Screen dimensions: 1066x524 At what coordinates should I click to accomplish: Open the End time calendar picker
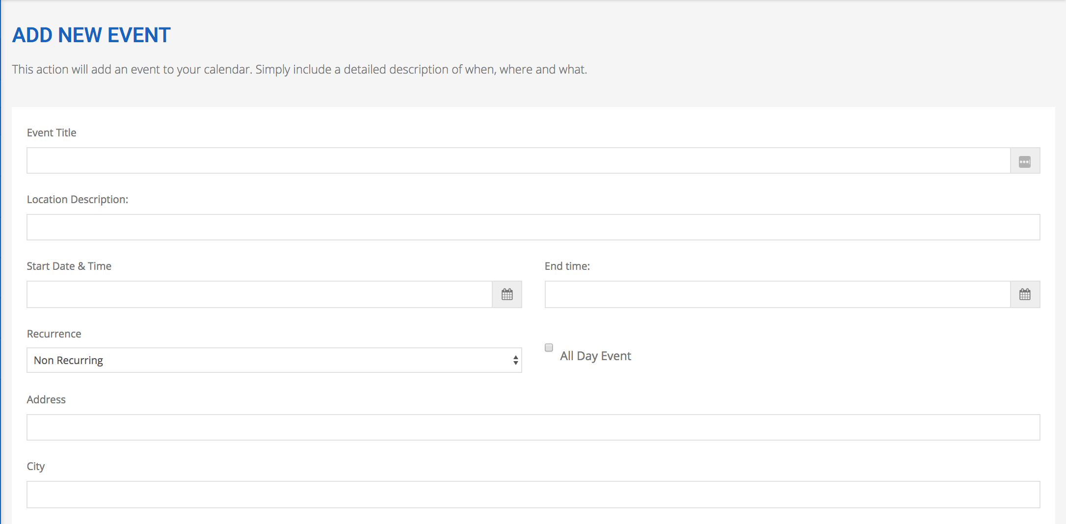click(x=1025, y=294)
